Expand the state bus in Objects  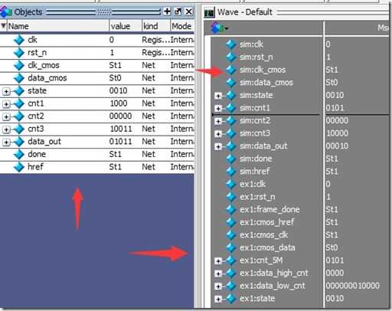(x=6, y=91)
